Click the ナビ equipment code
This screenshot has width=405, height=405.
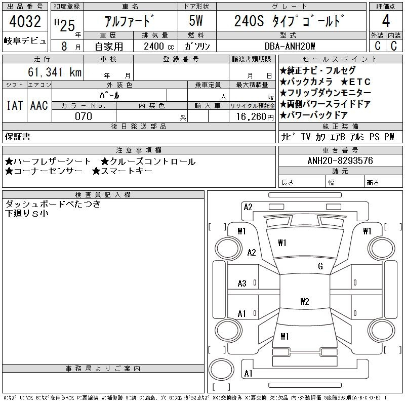click(288, 137)
